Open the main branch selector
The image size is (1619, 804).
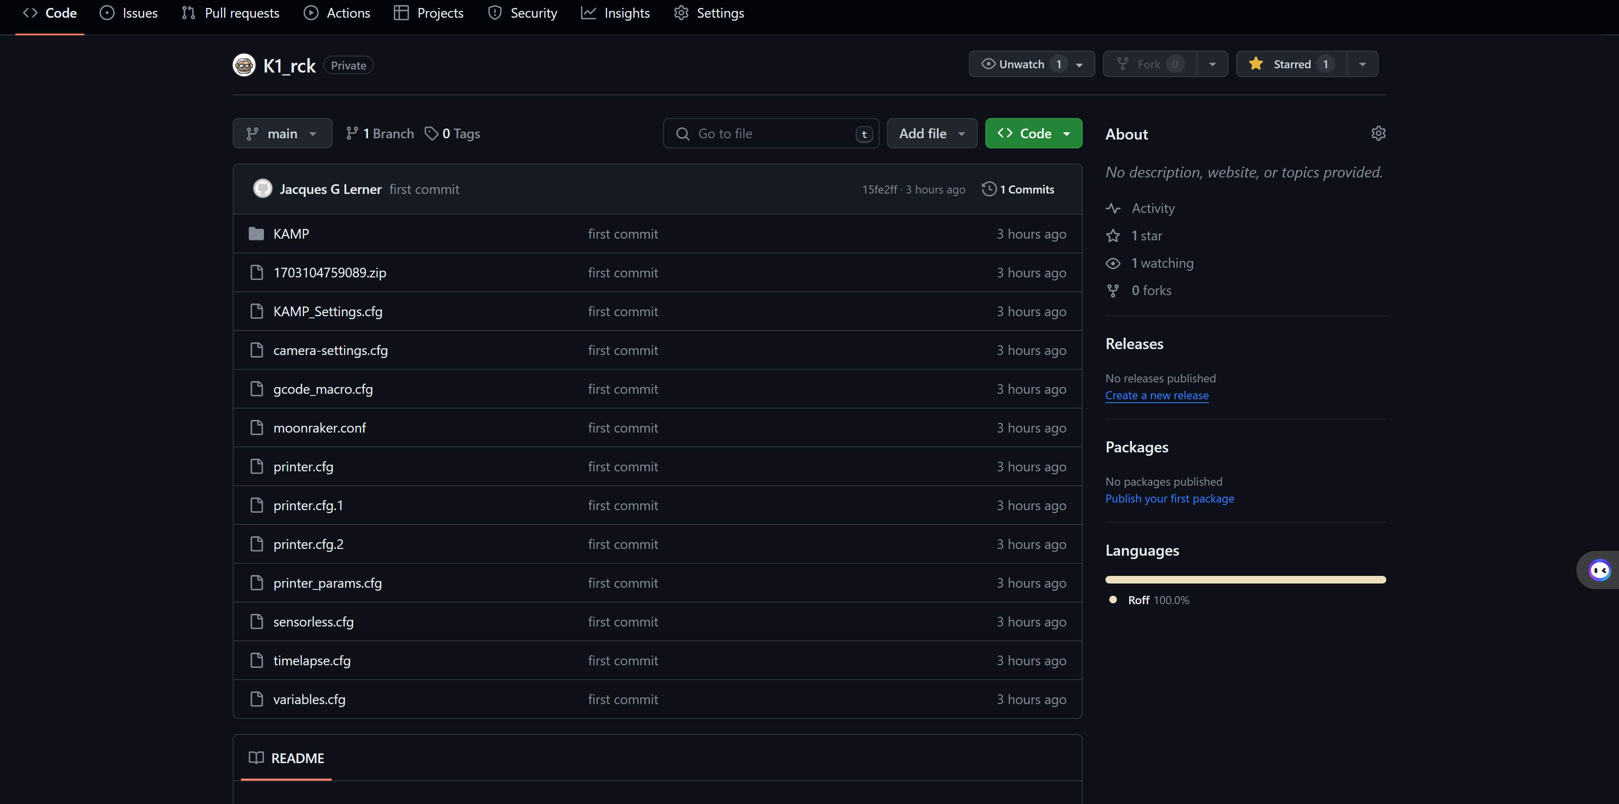pyautogui.click(x=282, y=133)
